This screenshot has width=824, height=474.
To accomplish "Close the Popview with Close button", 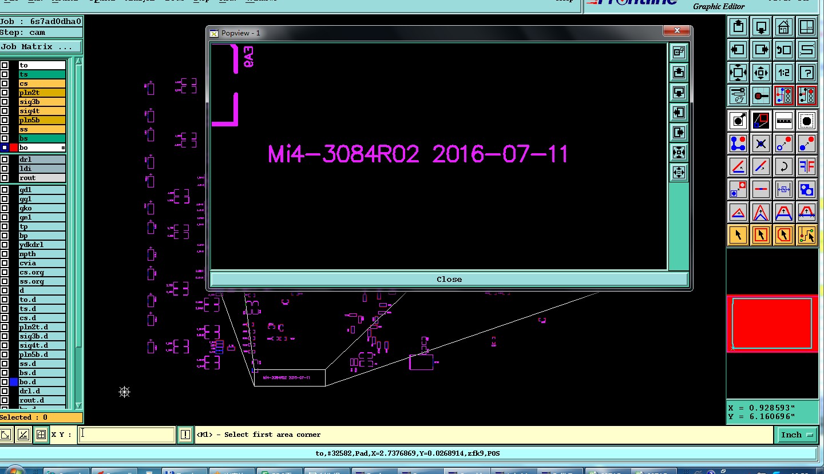I will [x=449, y=279].
